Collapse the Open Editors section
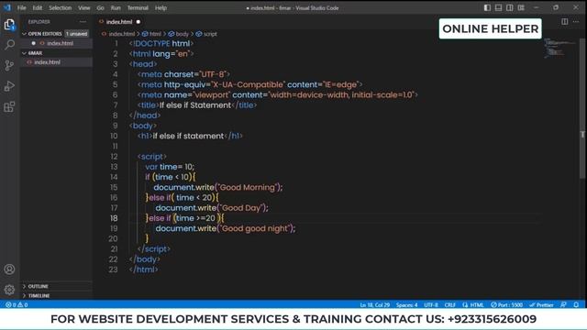 point(45,34)
